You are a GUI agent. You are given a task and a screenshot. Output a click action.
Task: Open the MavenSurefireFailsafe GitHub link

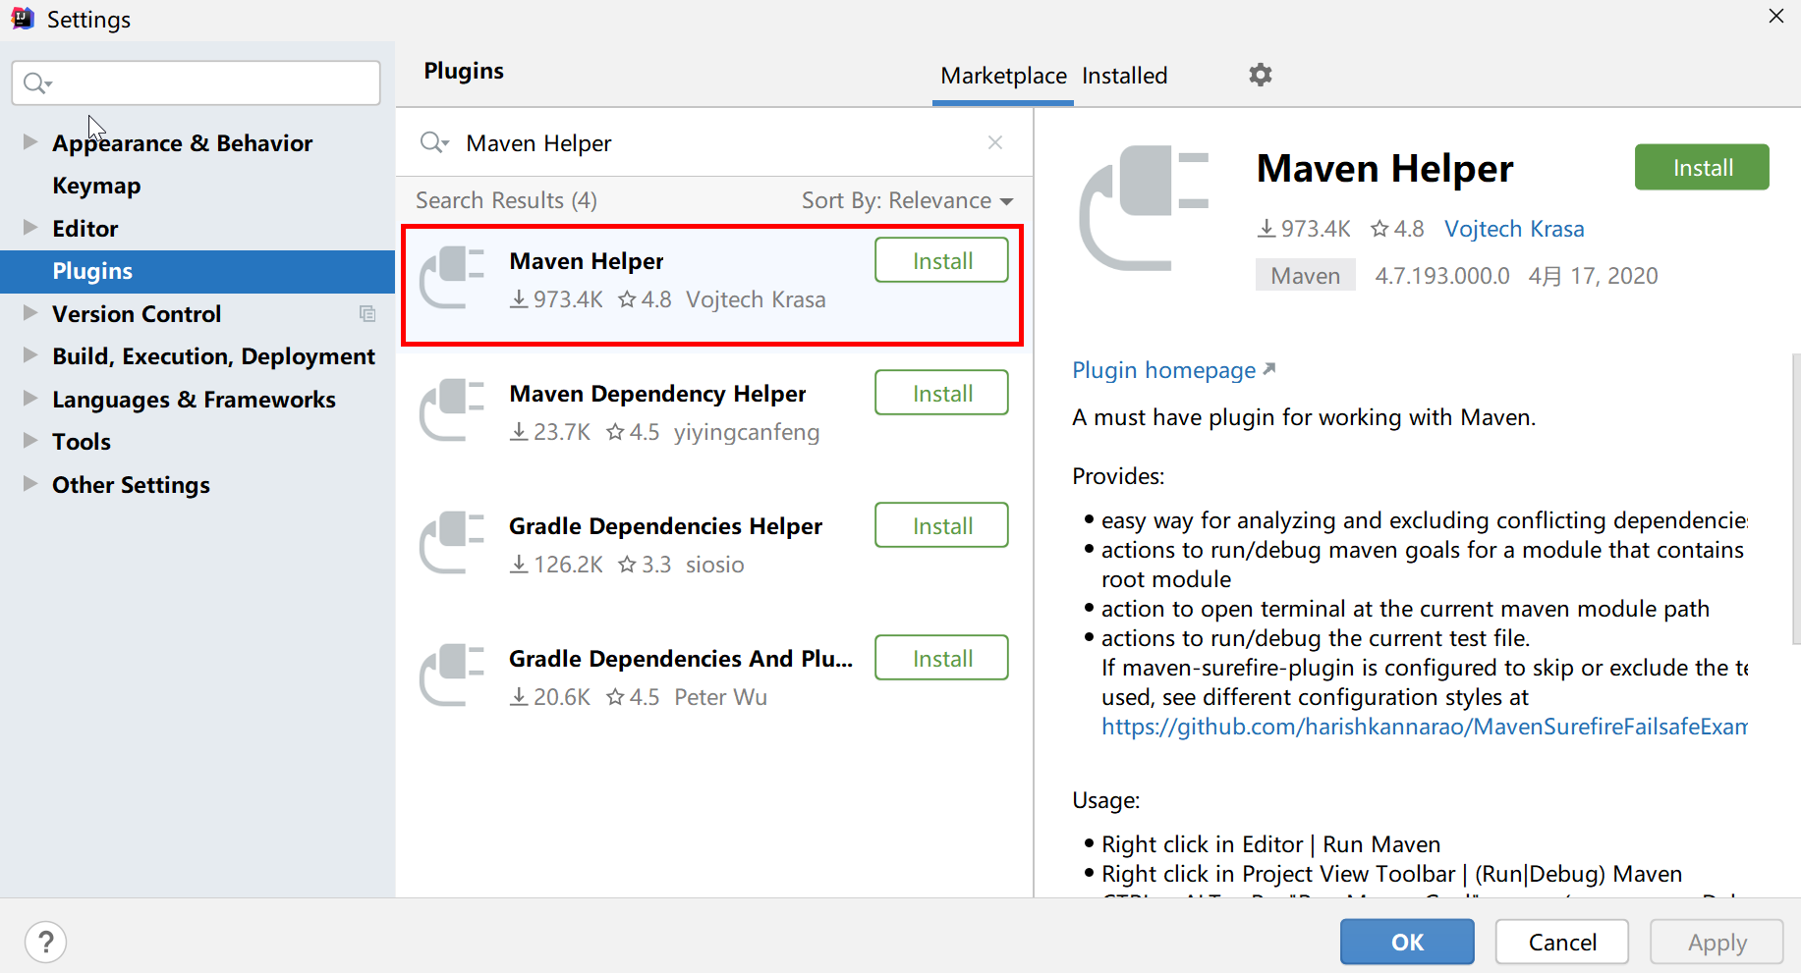pyautogui.click(x=1424, y=727)
